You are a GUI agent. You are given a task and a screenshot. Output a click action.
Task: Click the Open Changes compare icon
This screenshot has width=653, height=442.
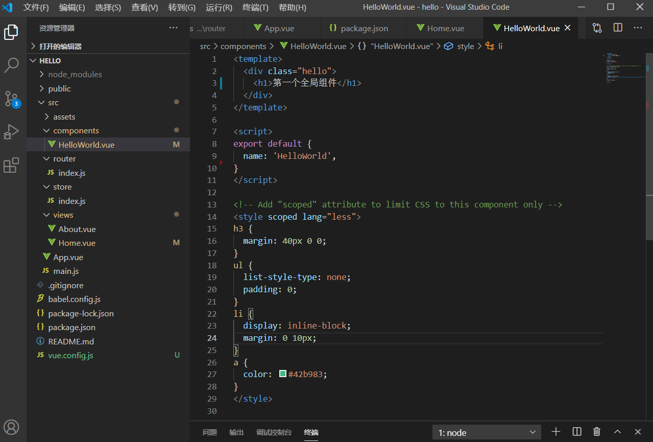click(x=597, y=28)
